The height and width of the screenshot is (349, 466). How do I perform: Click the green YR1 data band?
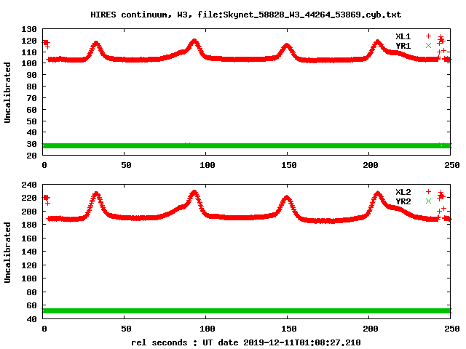click(247, 145)
